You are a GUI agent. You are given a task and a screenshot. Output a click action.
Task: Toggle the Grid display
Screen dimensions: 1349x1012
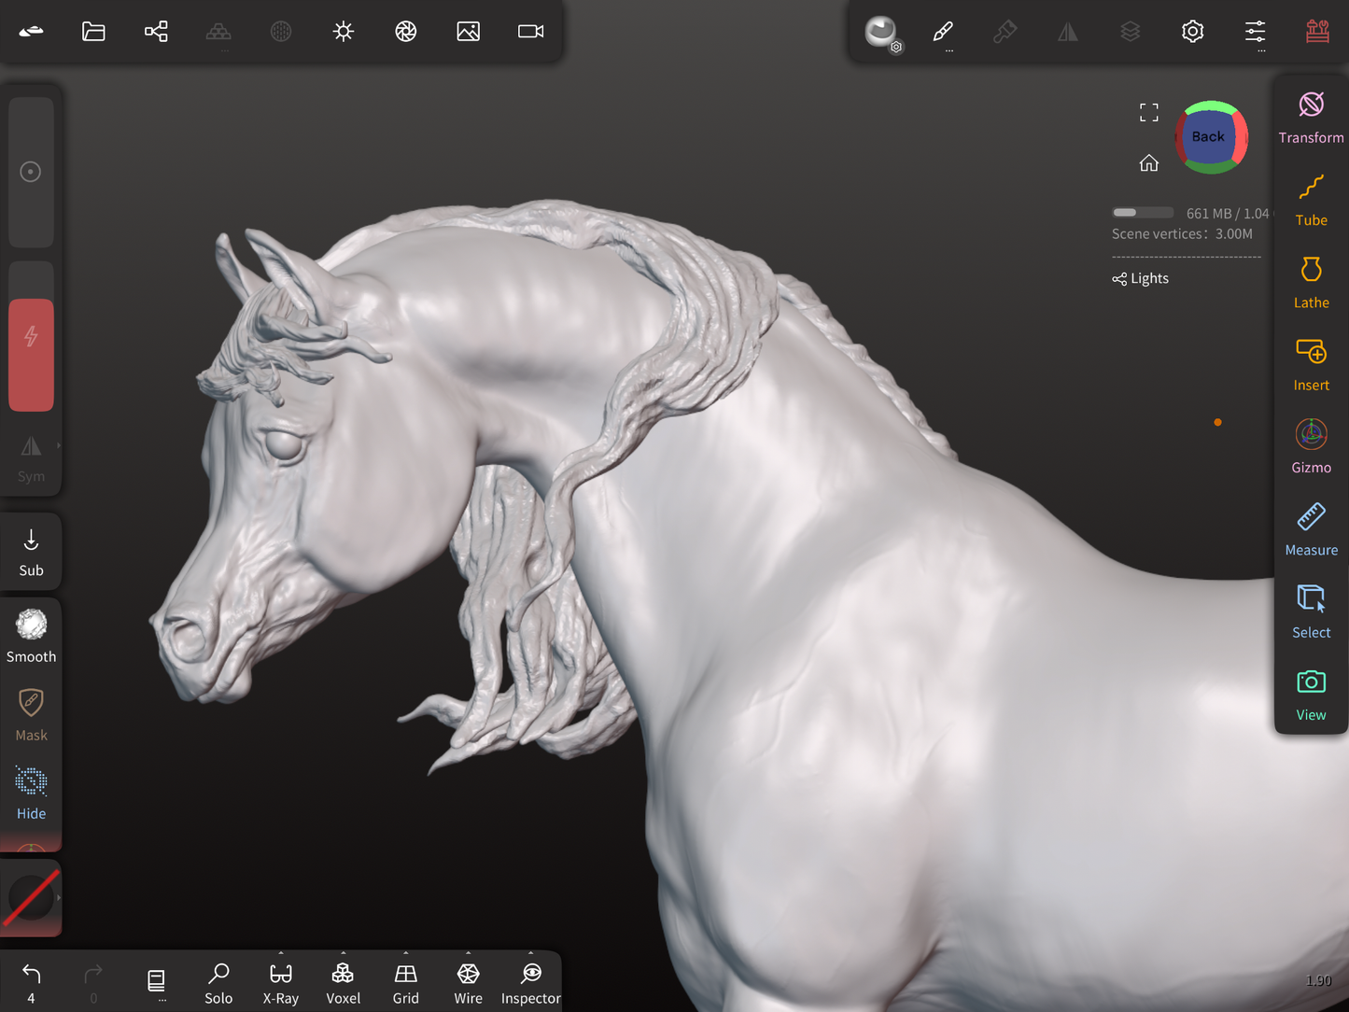pyautogui.click(x=405, y=983)
